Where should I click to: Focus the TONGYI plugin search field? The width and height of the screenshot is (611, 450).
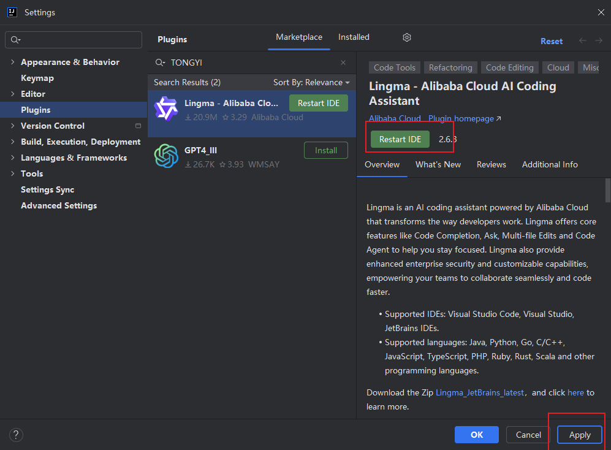pos(252,63)
